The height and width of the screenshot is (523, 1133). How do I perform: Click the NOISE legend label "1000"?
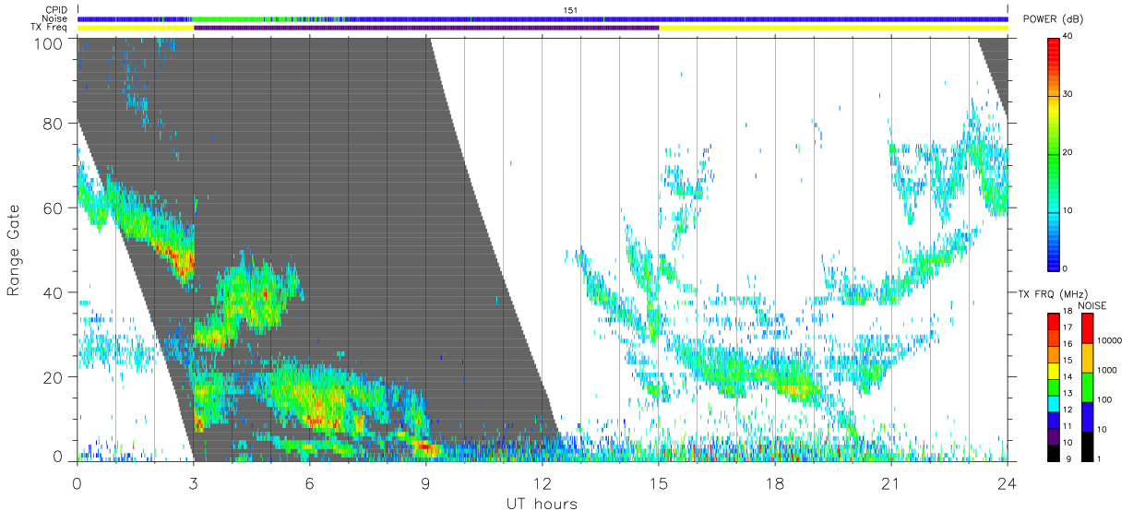click(1106, 370)
